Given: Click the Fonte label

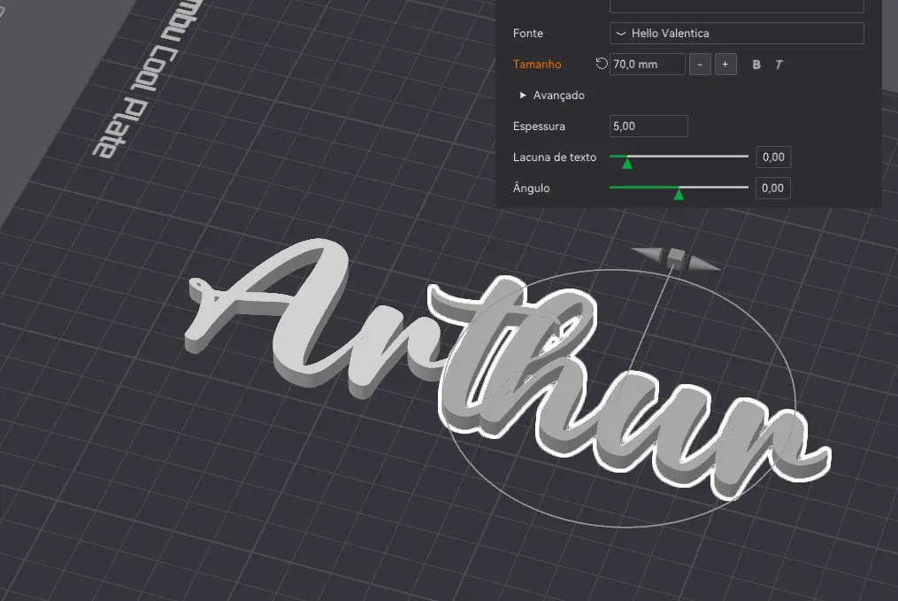Looking at the screenshot, I should (x=528, y=34).
